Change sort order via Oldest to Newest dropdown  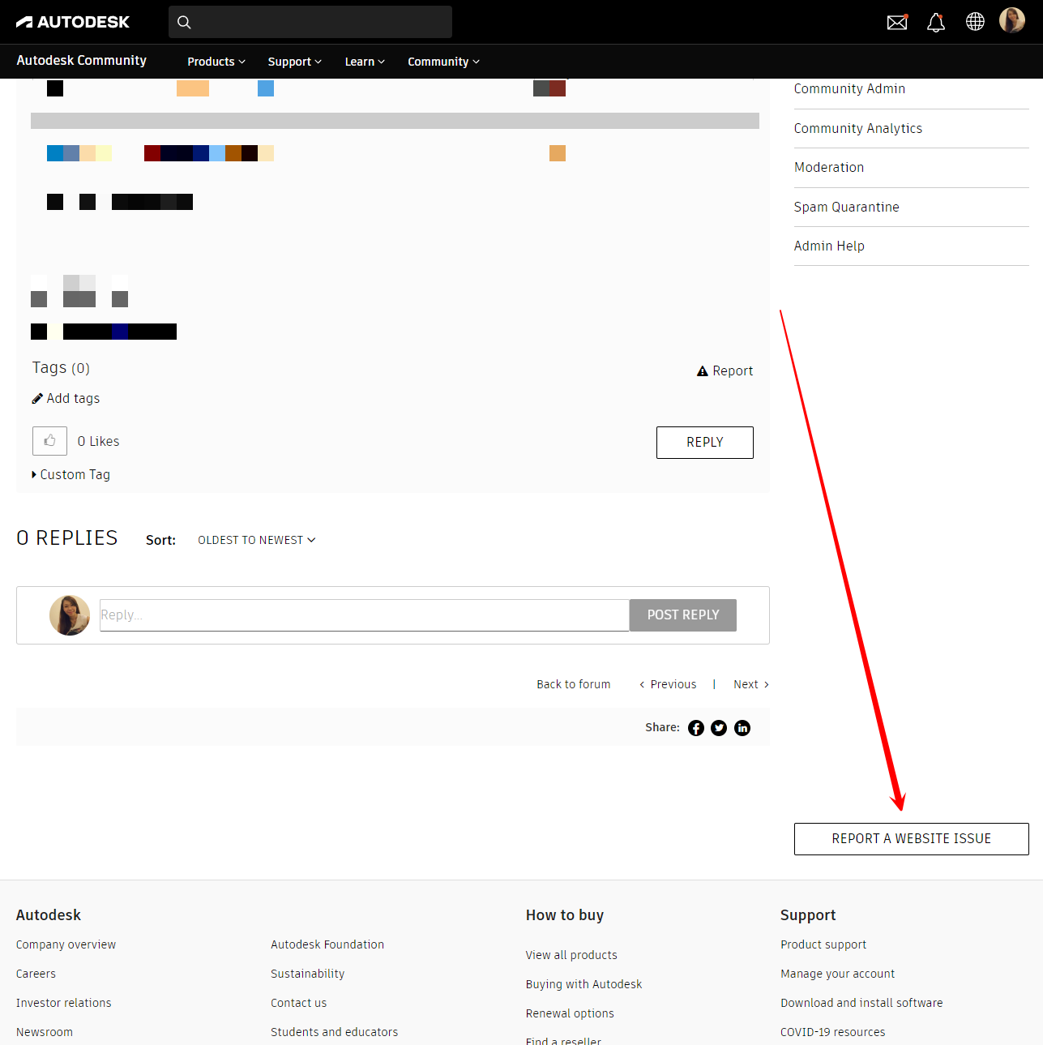pos(255,539)
